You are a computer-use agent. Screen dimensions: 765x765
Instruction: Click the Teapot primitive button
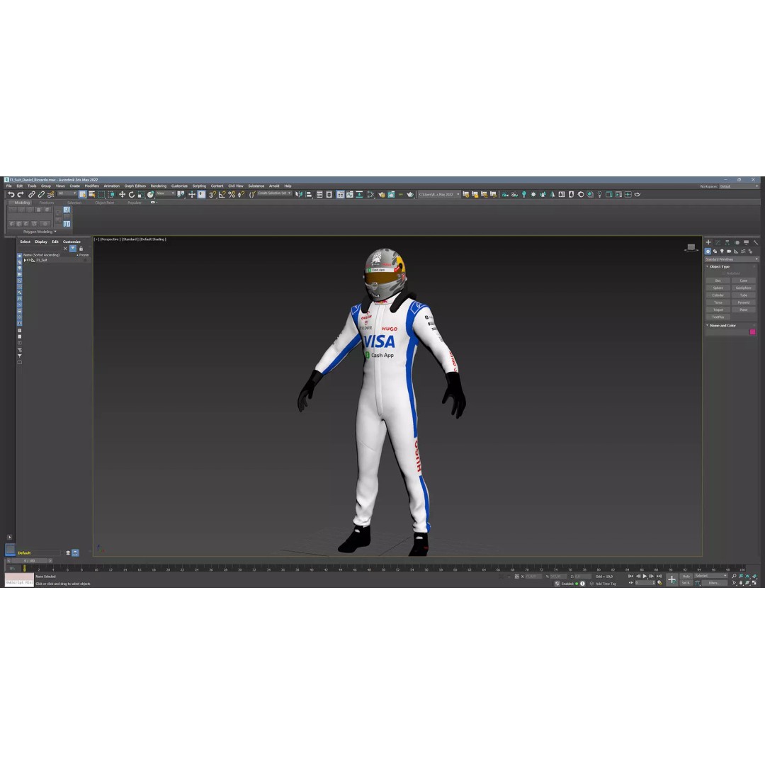point(718,310)
